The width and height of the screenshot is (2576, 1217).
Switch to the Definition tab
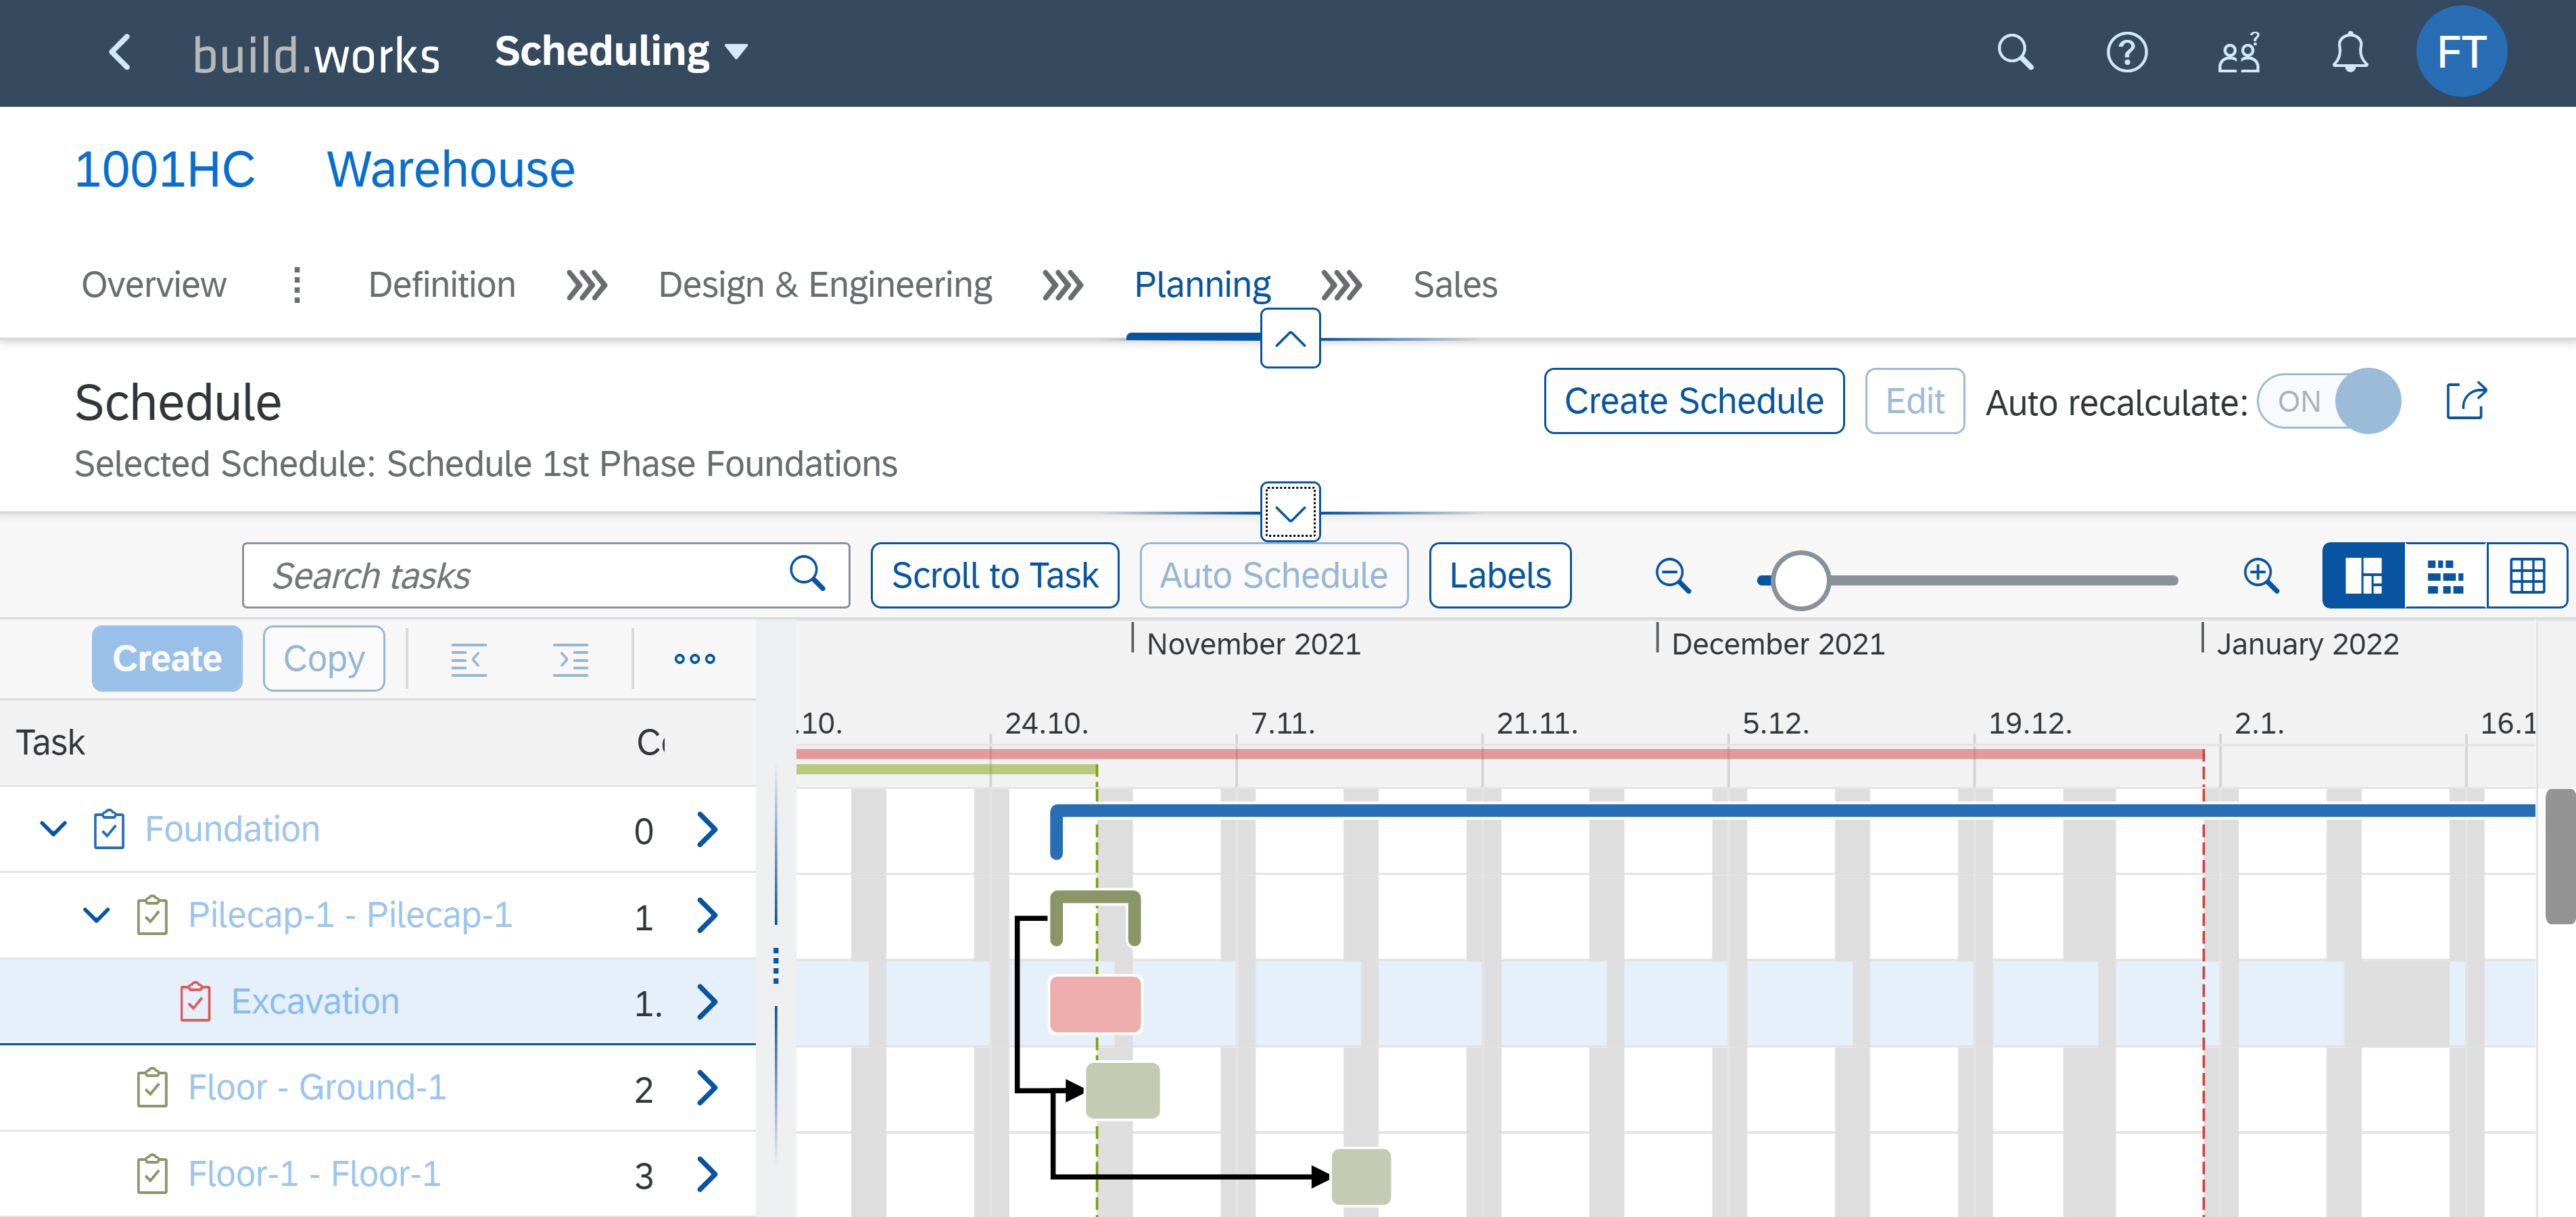coord(442,285)
